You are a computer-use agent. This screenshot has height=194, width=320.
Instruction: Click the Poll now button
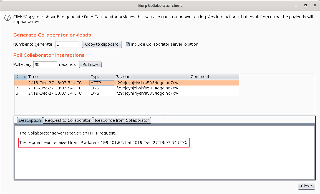[x=90, y=64]
